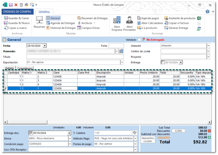
Task: Open supplier lookup icon beside Proveedor field
Action: (121, 51)
